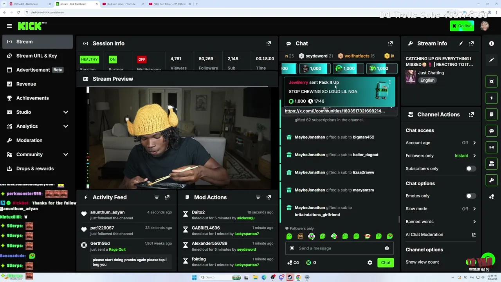
Task: Go to Stream in sidebar
Action: pos(37,42)
